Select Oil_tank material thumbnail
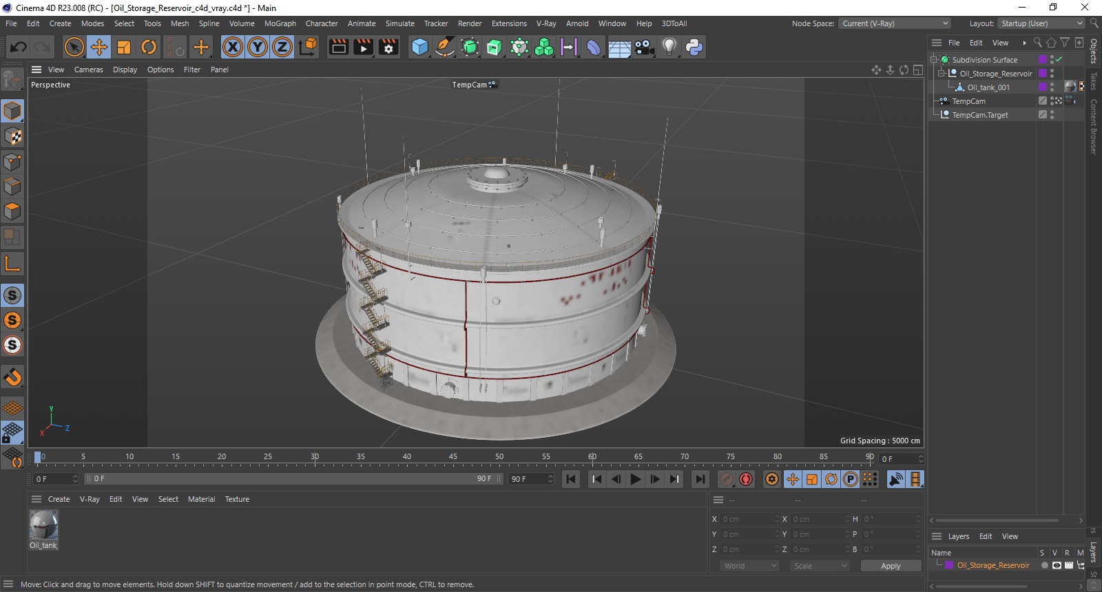This screenshot has width=1102, height=592. click(x=43, y=525)
